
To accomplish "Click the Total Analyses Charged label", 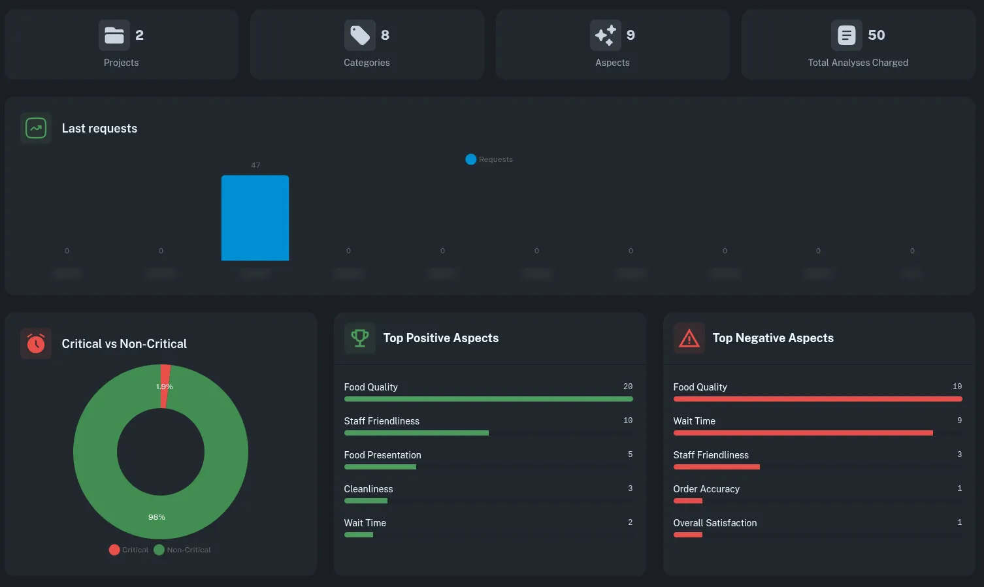I will click(858, 63).
